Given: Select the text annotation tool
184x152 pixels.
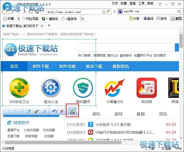Looking at the screenshot, I should (44, 111).
